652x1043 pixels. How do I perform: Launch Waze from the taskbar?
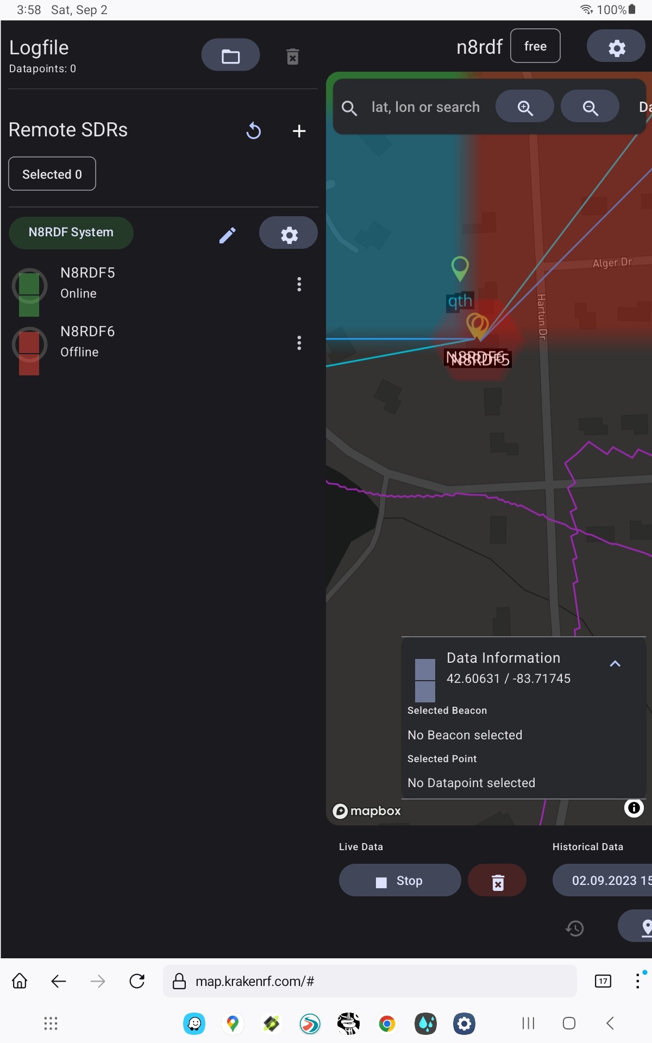[194, 1024]
